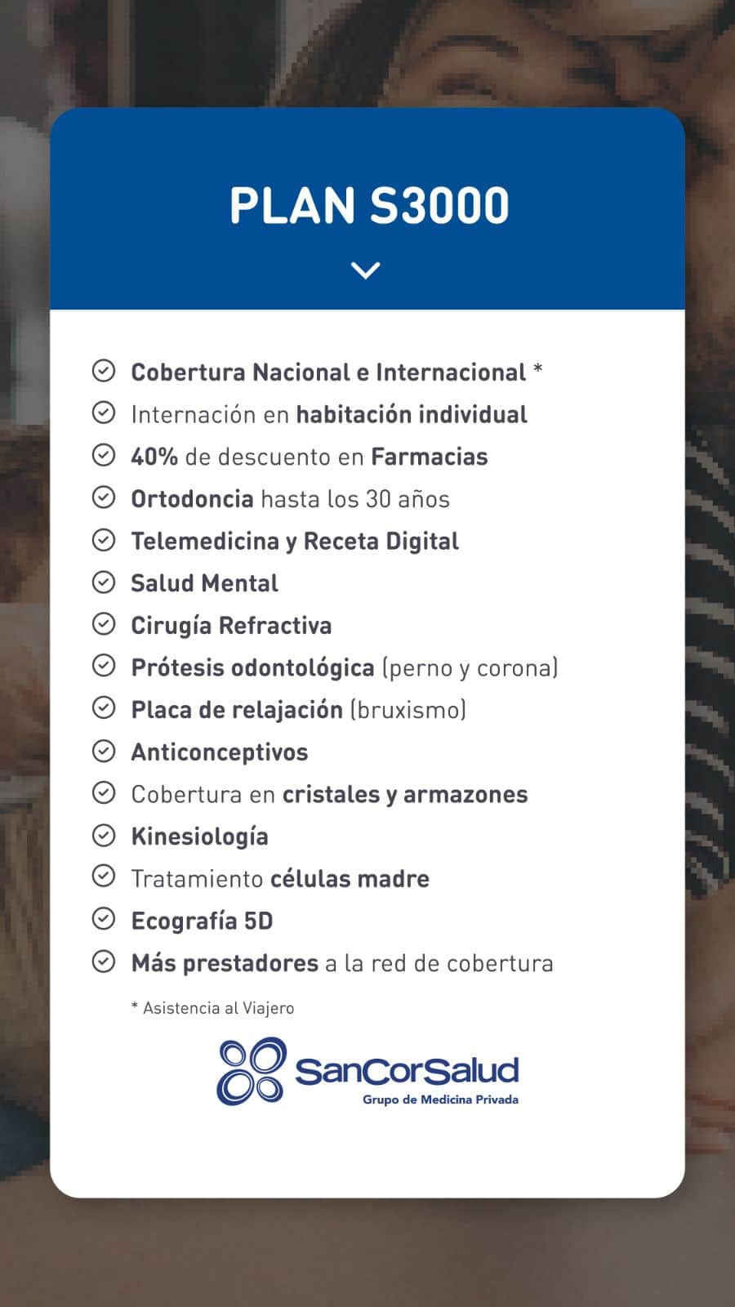Click the Asistencia al Viajero footnote
Image resolution: width=735 pixels, height=1307 pixels.
pos(213,1008)
